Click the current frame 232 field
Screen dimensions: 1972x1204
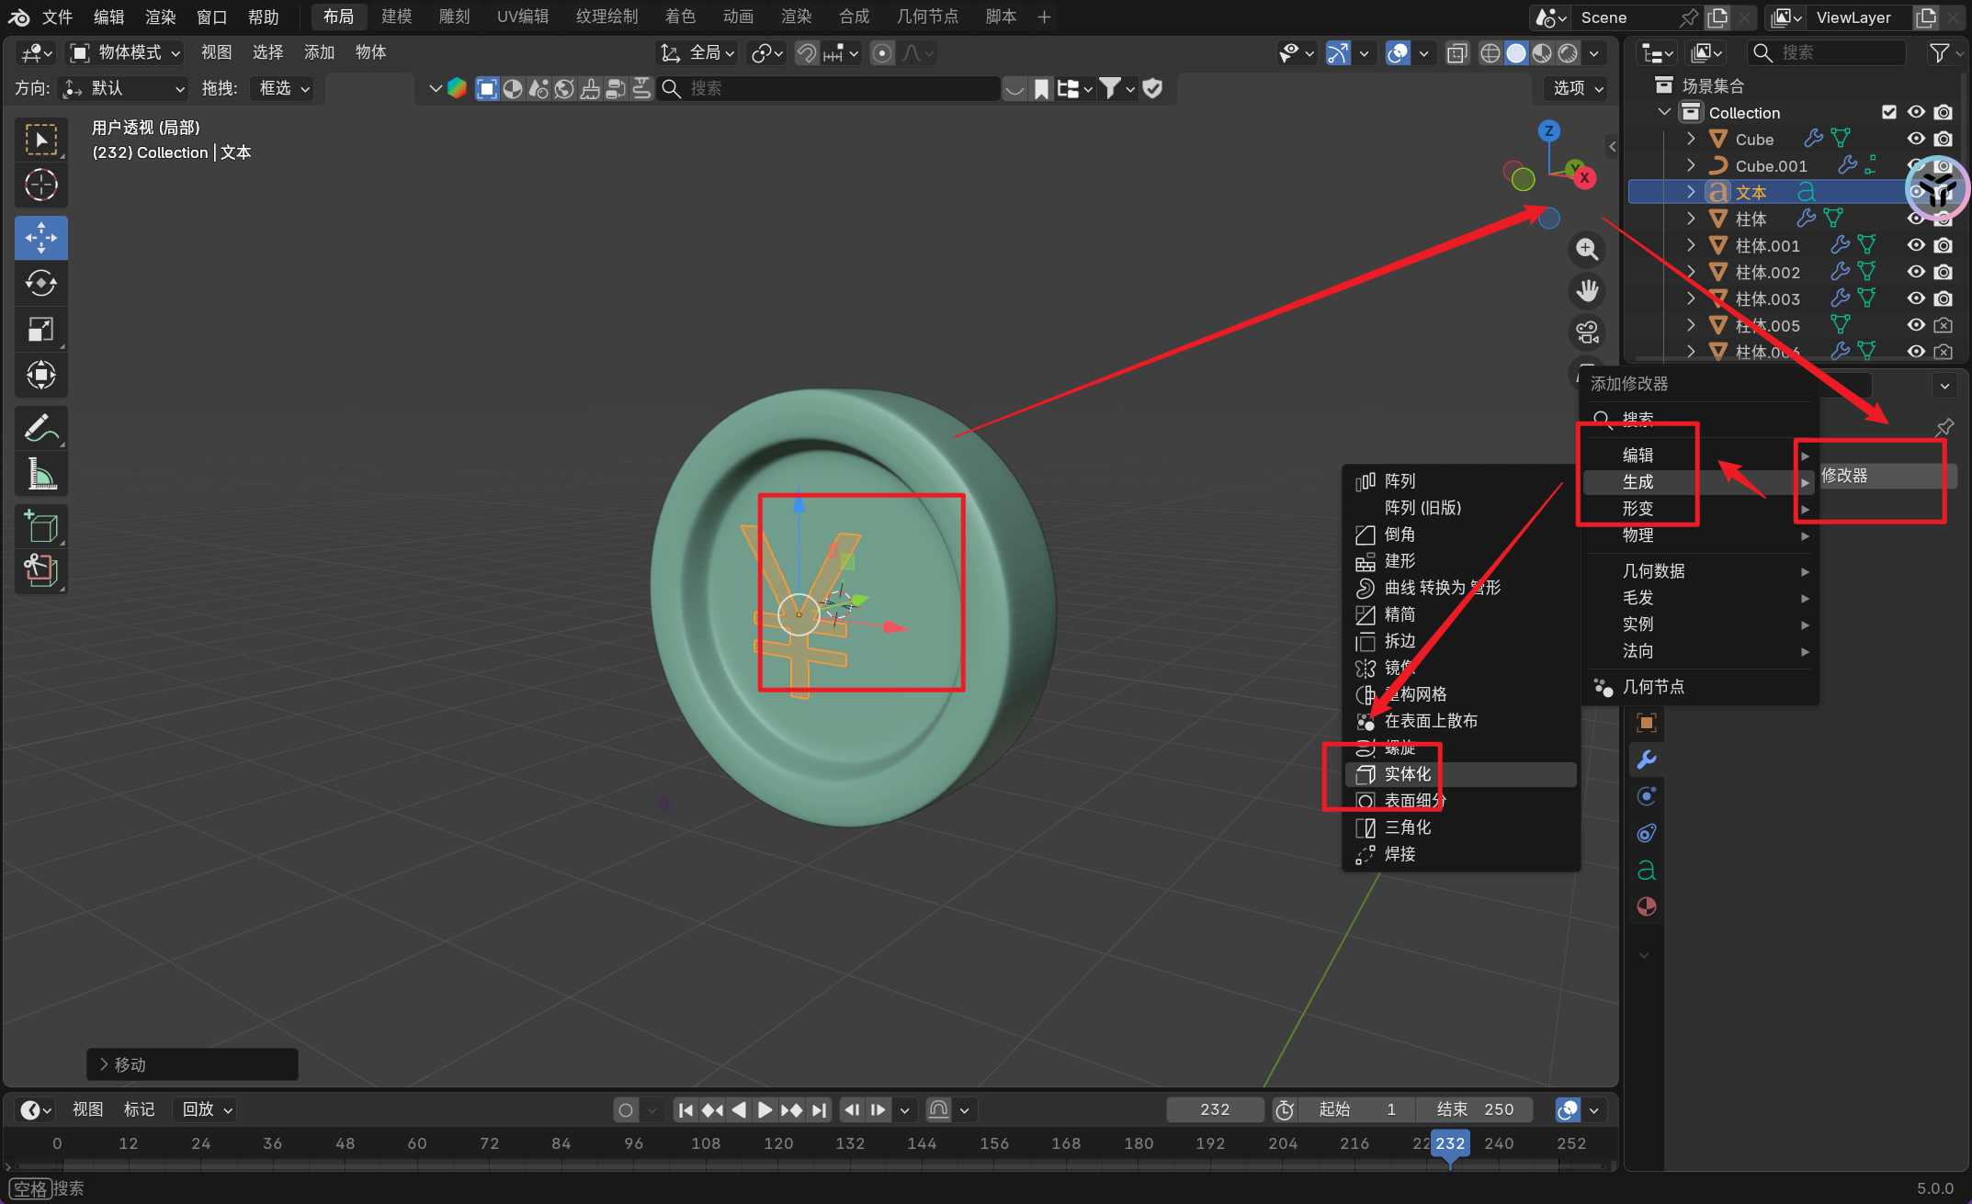pyautogui.click(x=1214, y=1109)
